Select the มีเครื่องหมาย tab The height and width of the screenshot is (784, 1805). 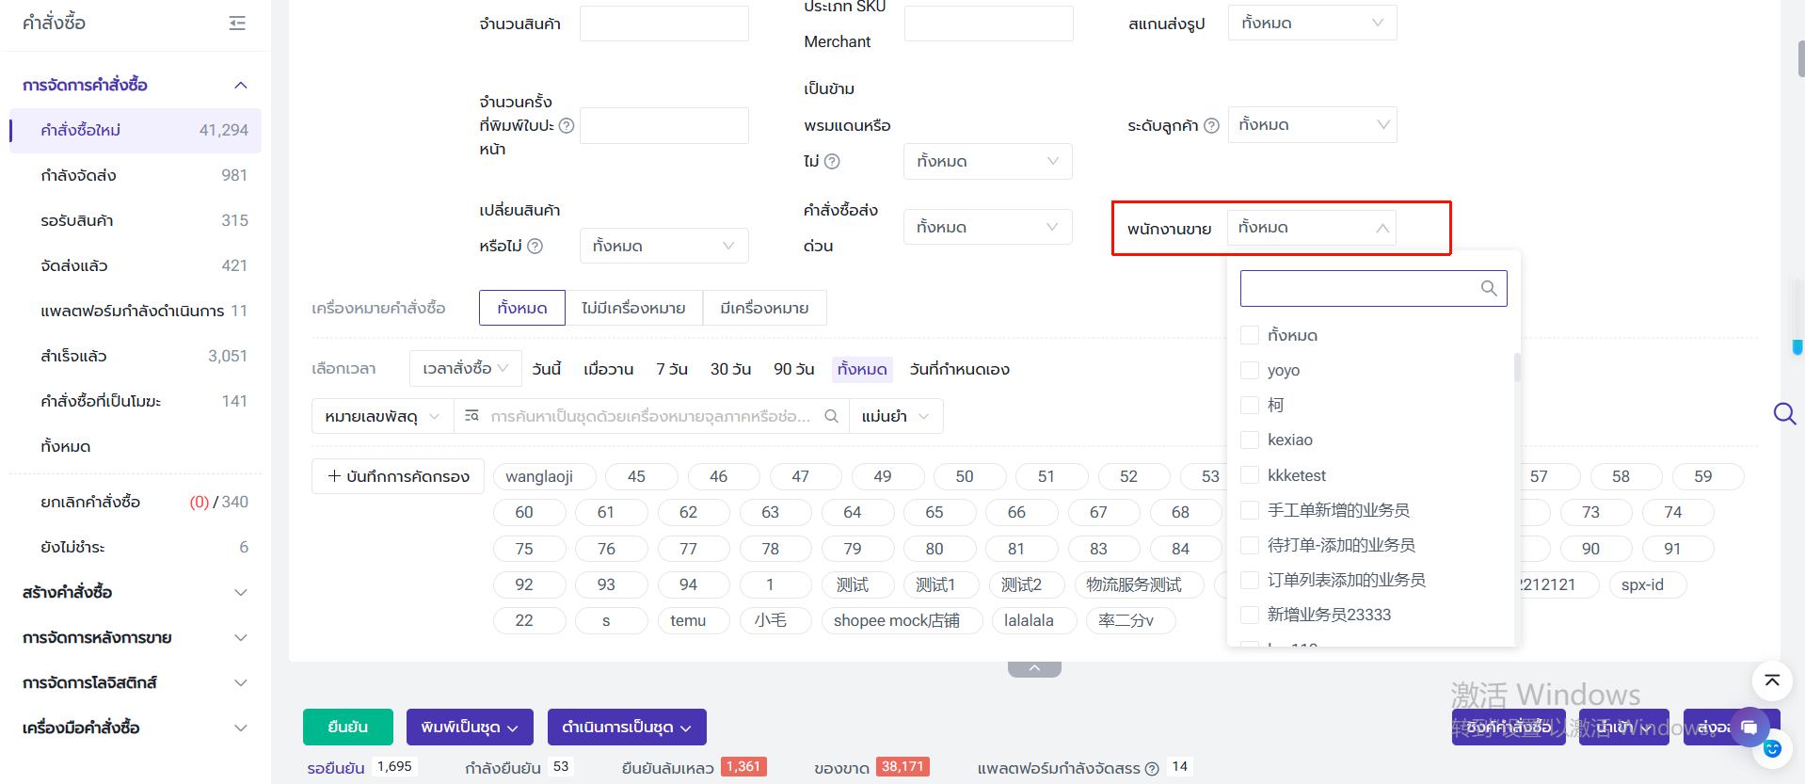click(764, 308)
